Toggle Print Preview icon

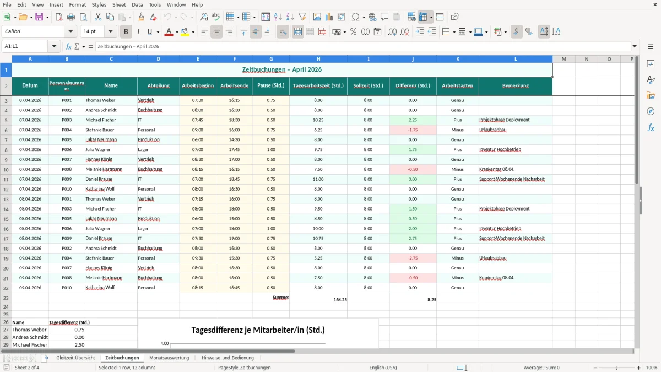pos(83,17)
